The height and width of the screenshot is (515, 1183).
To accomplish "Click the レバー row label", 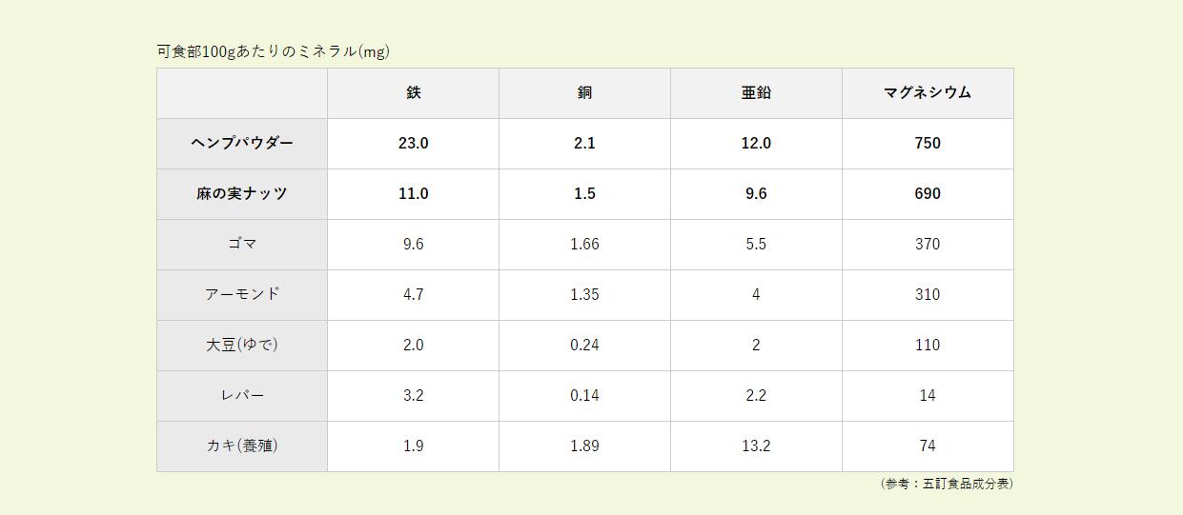I will pos(242,395).
